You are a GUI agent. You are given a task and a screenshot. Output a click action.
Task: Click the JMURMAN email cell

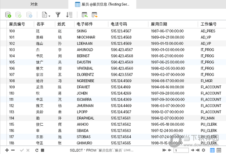click(85, 106)
